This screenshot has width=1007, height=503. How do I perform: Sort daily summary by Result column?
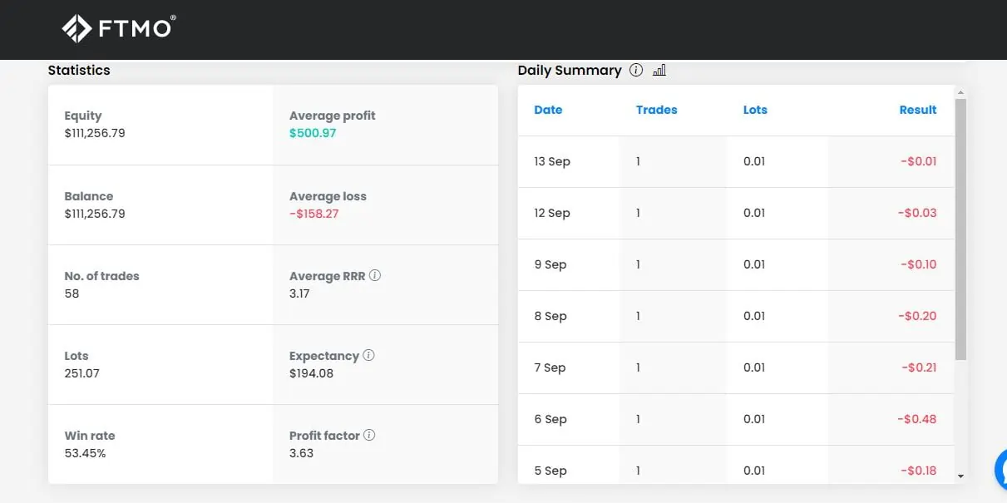[917, 110]
